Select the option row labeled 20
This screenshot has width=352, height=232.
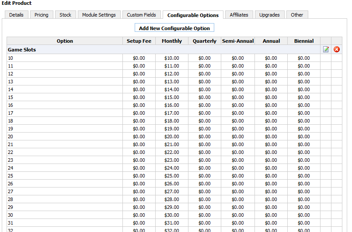point(174,136)
